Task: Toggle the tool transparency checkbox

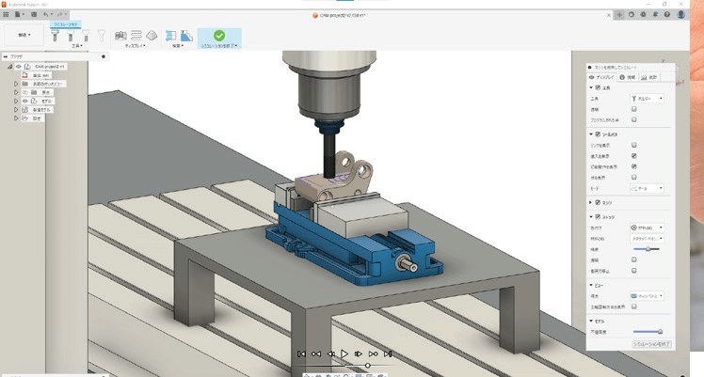Action: click(634, 109)
